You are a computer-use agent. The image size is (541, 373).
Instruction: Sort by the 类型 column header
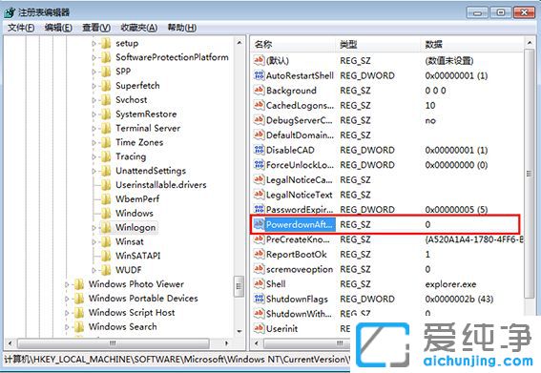click(348, 44)
